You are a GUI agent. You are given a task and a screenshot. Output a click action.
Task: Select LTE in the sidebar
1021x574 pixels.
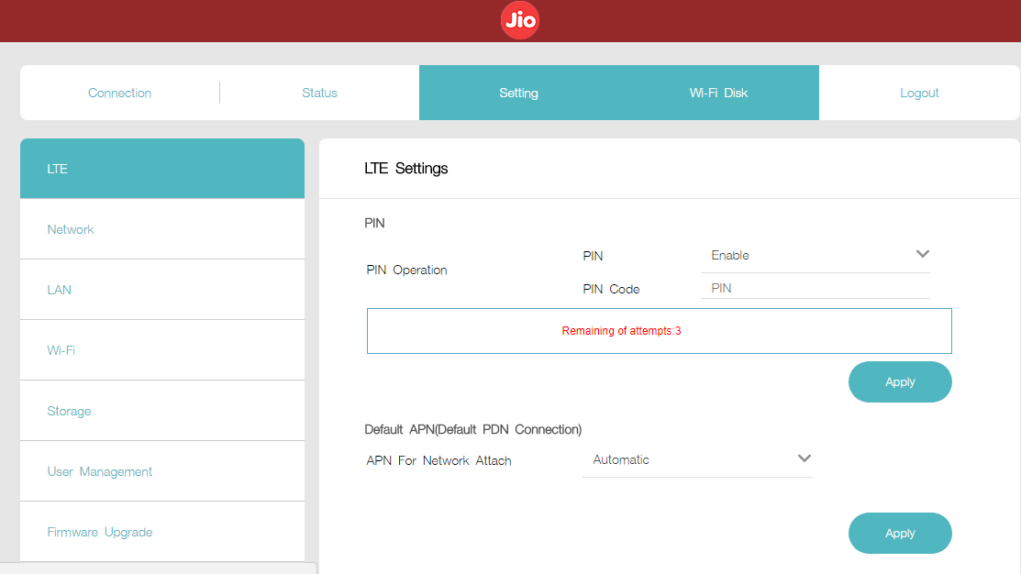click(x=162, y=169)
